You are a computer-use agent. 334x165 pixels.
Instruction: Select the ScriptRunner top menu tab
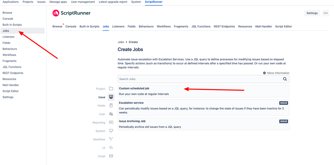[153, 2]
